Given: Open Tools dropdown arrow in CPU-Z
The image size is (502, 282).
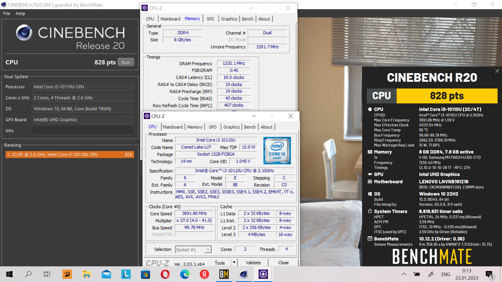Looking at the screenshot, I should click(x=234, y=262).
